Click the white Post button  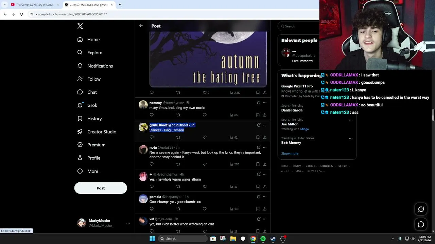(x=101, y=188)
